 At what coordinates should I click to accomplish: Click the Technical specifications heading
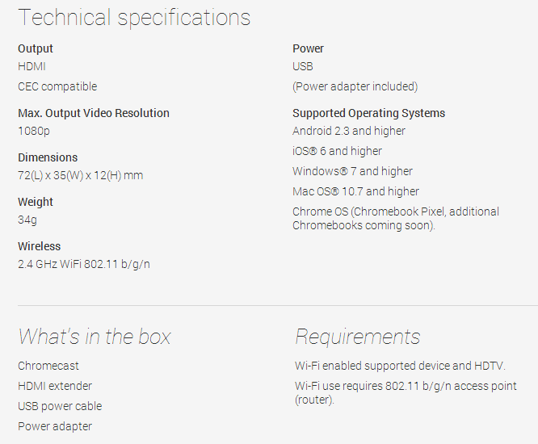point(134,18)
